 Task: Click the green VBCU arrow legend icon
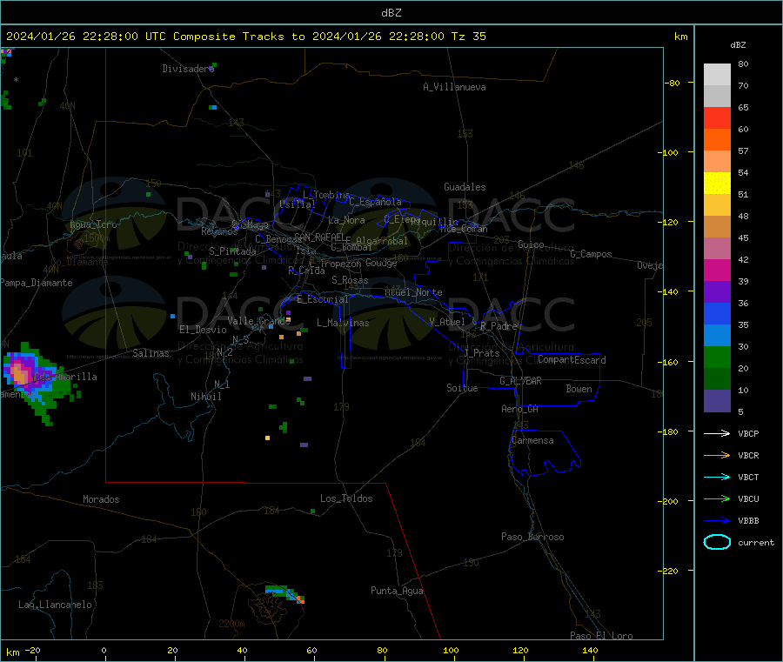[717, 498]
